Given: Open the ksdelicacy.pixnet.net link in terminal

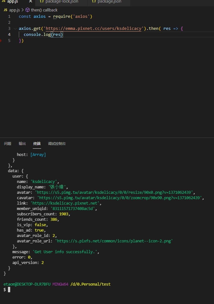Looking at the screenshot, I should tap(66, 203).
